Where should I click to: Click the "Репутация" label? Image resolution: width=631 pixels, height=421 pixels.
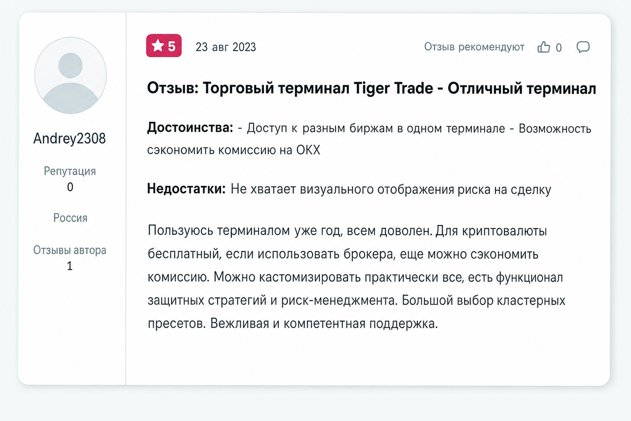click(x=70, y=171)
